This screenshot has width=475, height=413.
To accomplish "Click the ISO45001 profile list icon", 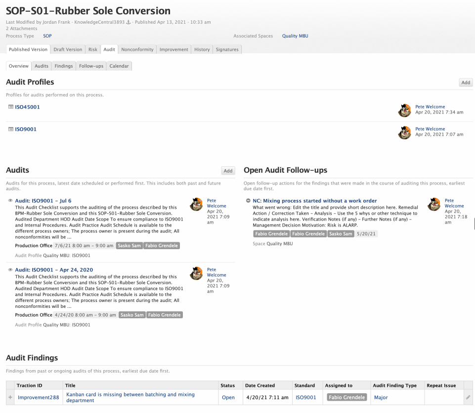I will (10, 107).
